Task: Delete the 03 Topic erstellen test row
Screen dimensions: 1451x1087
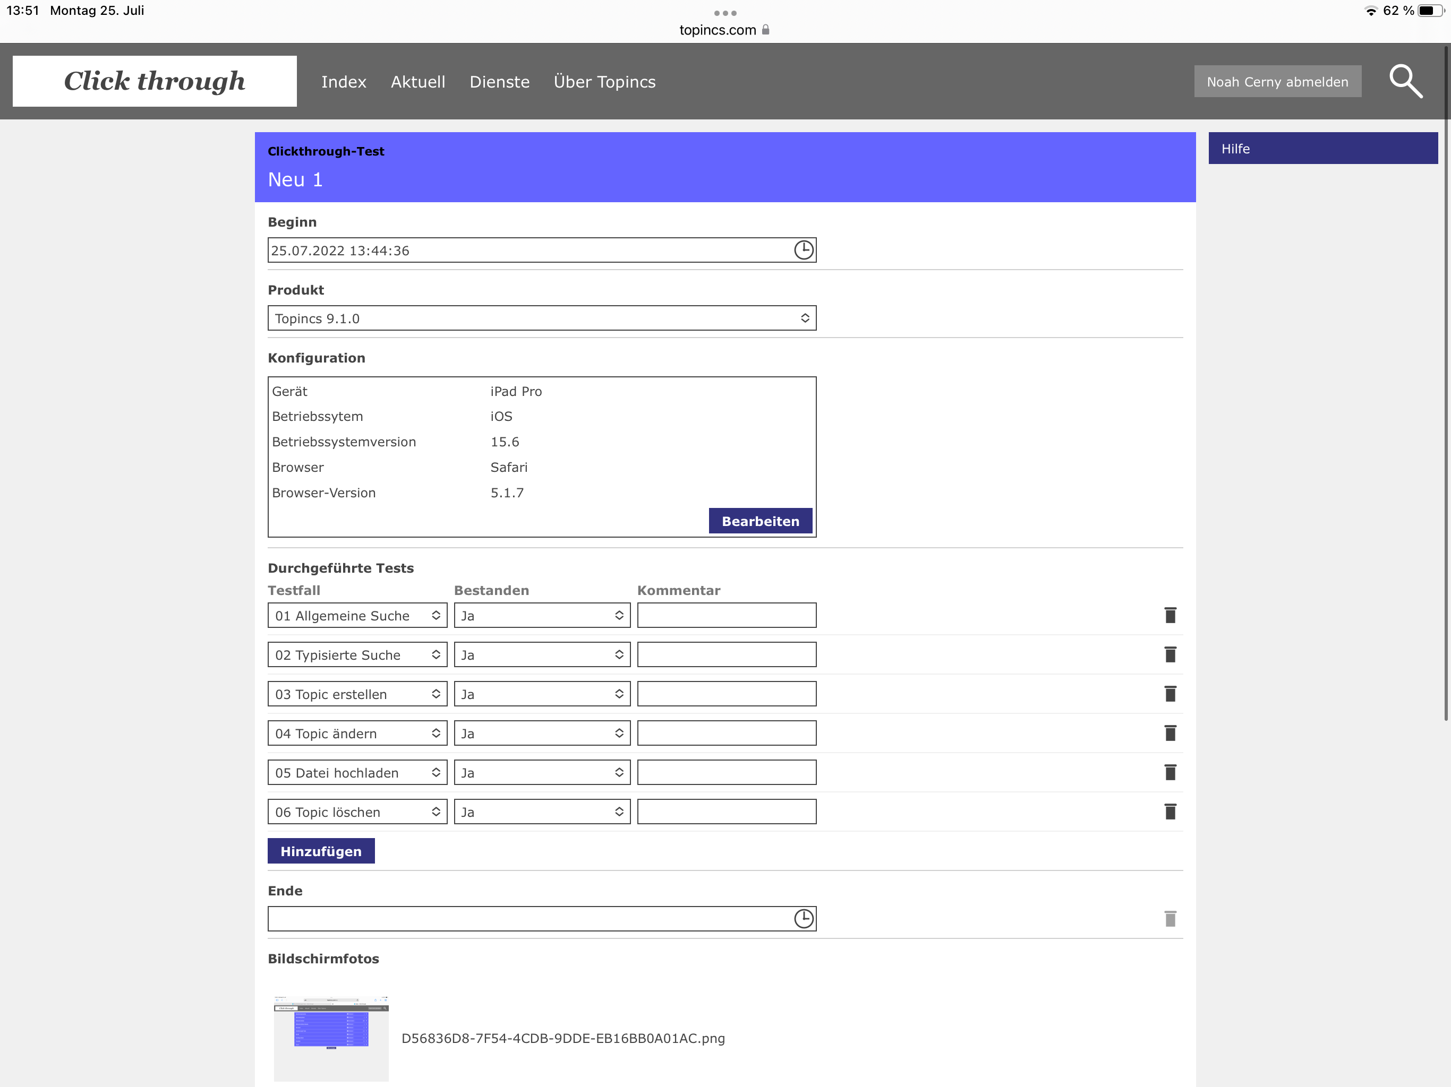Action: point(1170,694)
